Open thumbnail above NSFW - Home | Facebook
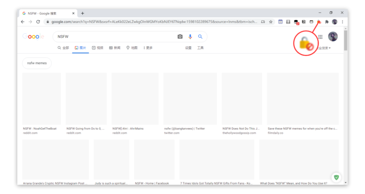This screenshot has width=365, height=194. tap(154, 159)
